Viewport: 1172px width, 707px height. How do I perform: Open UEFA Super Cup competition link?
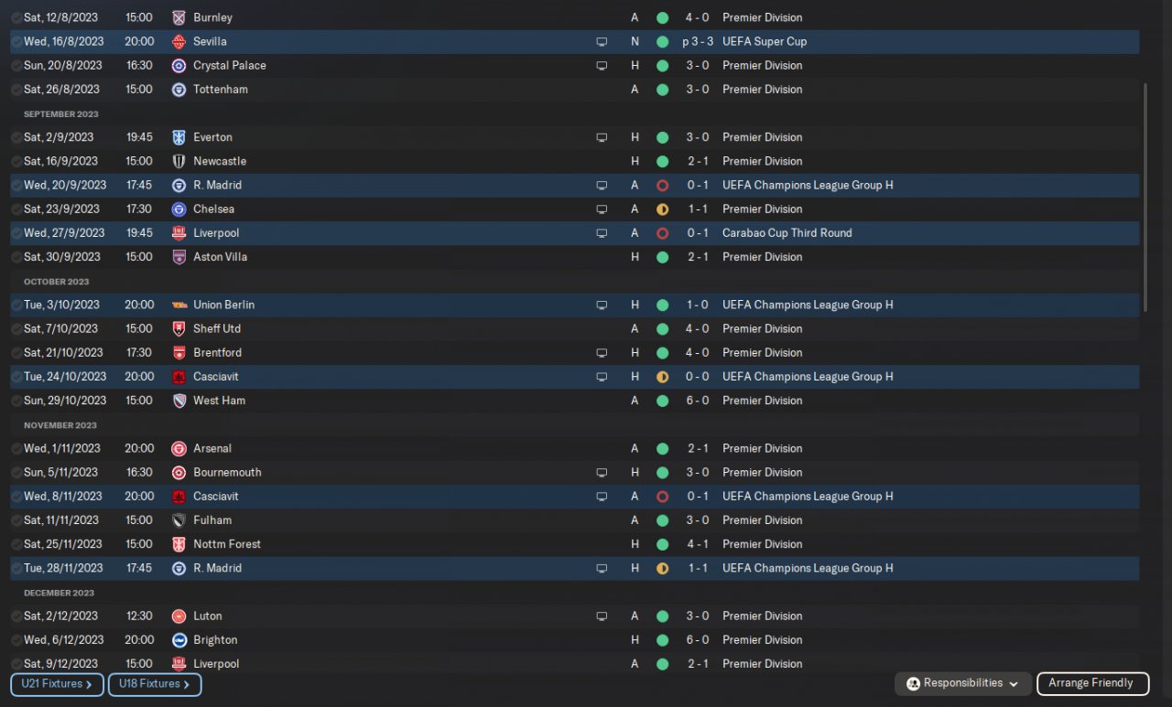tap(765, 41)
